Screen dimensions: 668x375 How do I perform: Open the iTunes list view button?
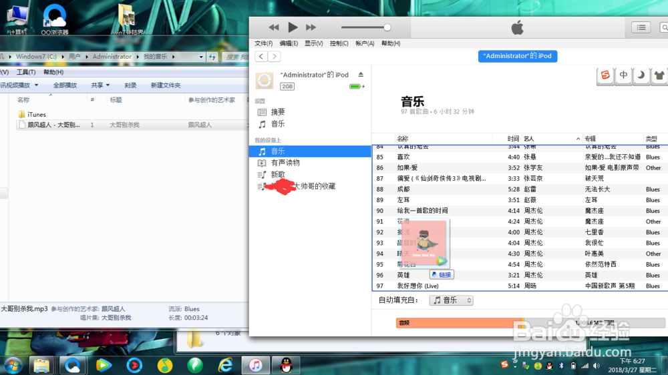(x=641, y=27)
